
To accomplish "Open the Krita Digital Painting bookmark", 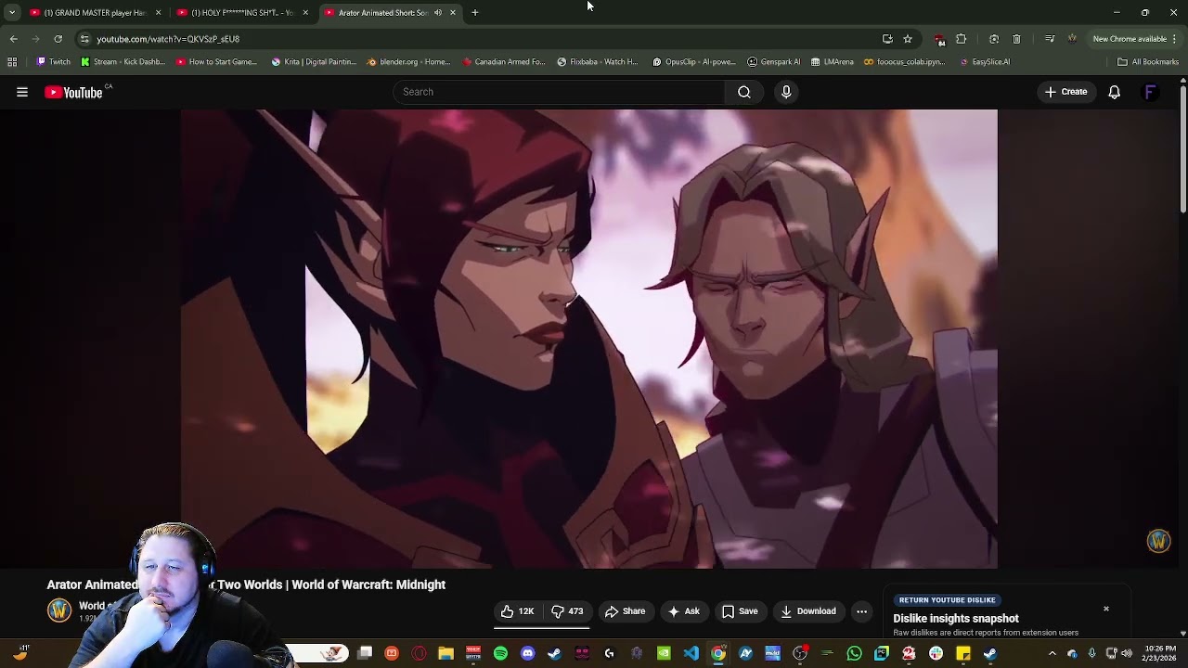I will pyautogui.click(x=314, y=62).
